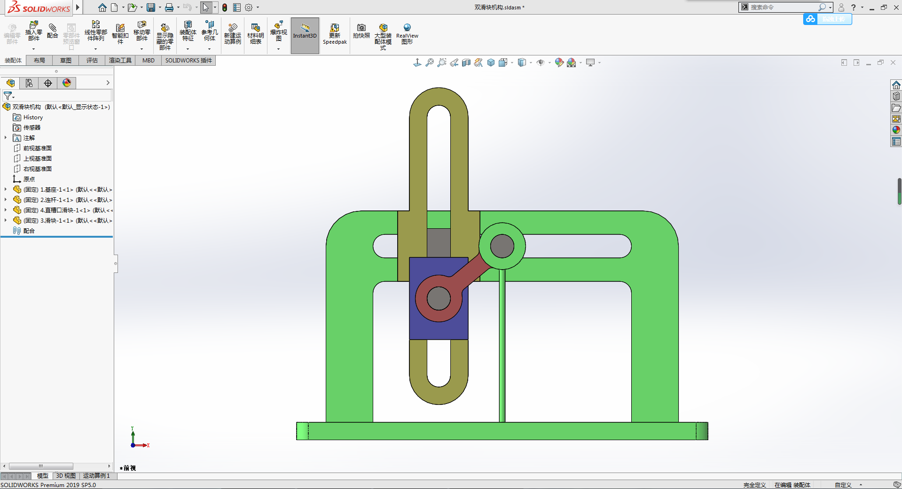902x489 pixels.
Task: Open View Orientation cube icon
Action: (503, 62)
